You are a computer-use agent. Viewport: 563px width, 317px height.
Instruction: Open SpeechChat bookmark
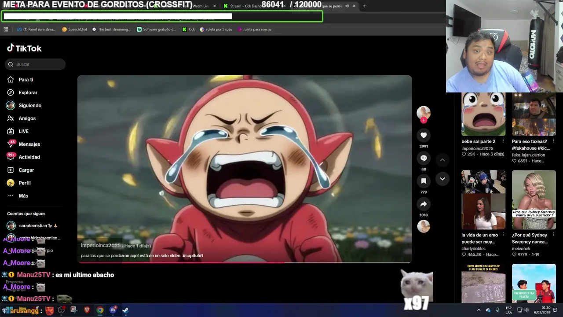(74, 29)
